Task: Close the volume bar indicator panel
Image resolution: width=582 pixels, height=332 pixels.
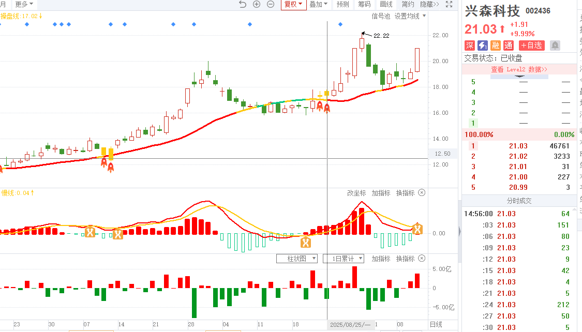Action: (x=422, y=258)
